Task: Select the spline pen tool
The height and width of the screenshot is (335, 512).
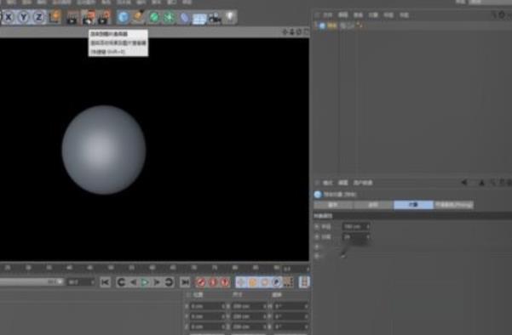Action: [x=139, y=17]
